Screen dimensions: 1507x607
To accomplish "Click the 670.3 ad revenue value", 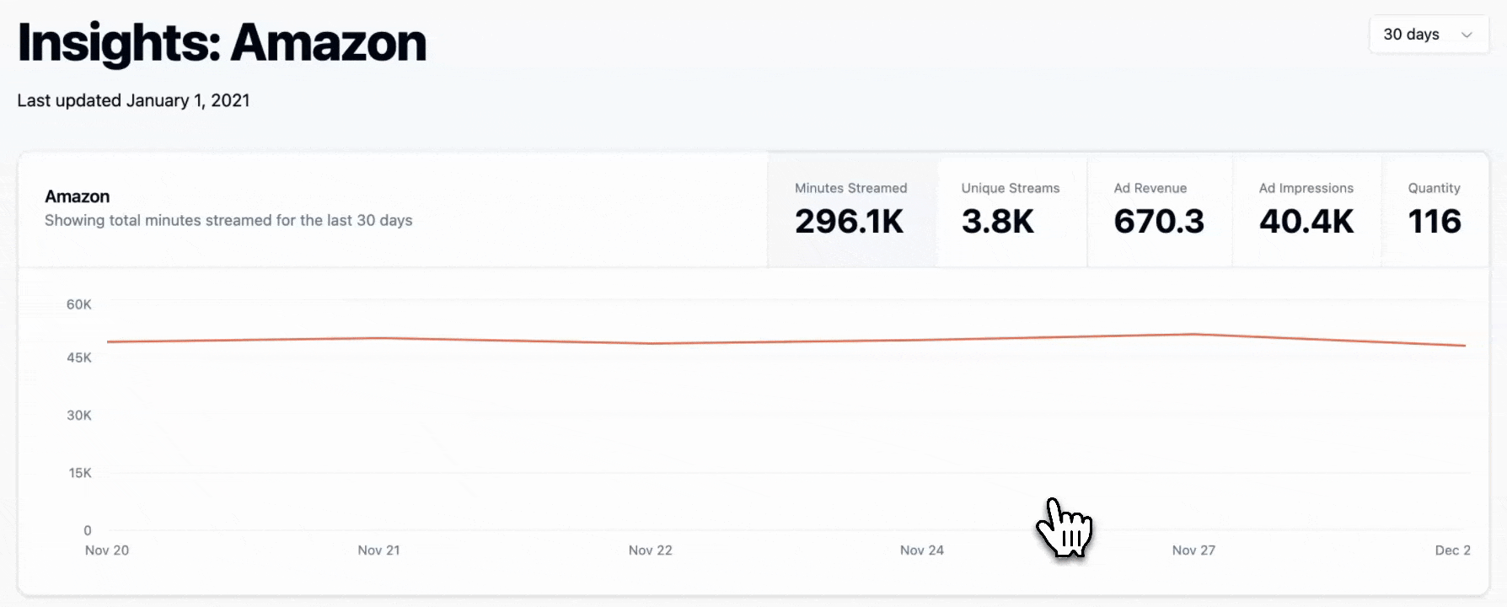I will [1159, 222].
